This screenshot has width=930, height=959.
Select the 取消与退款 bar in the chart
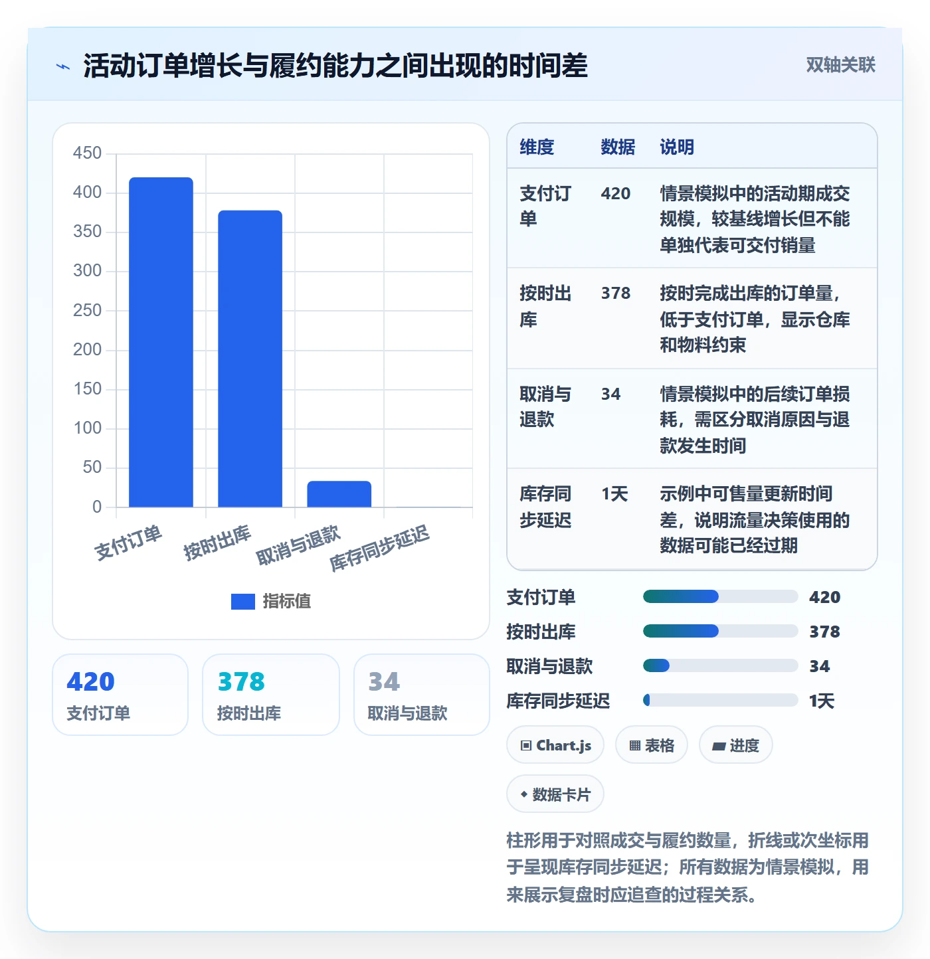coord(339,494)
